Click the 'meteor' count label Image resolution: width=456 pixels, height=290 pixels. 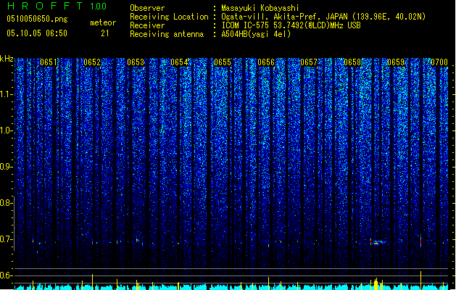[x=103, y=22]
